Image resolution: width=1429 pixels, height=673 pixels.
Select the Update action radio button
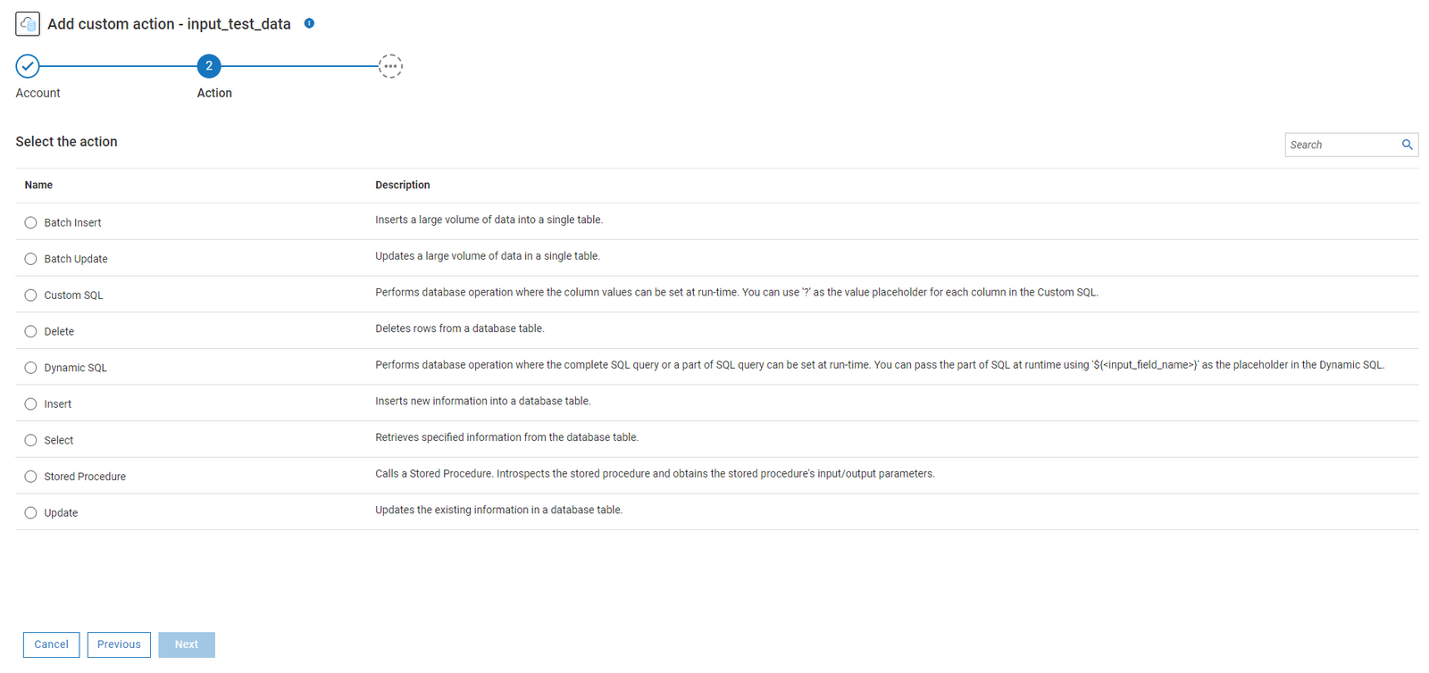point(30,513)
